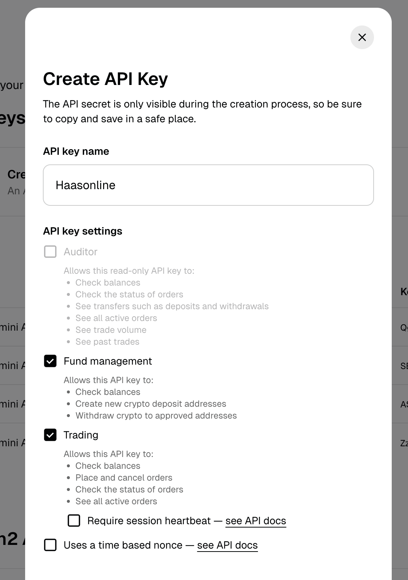The height and width of the screenshot is (580, 408).
Task: Click the API secret visibility description text
Action: tap(202, 111)
